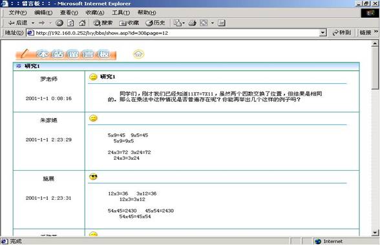Screen dimensions: 380x245
Task: Expand the Links (链接) chevron
Action: (376, 32)
